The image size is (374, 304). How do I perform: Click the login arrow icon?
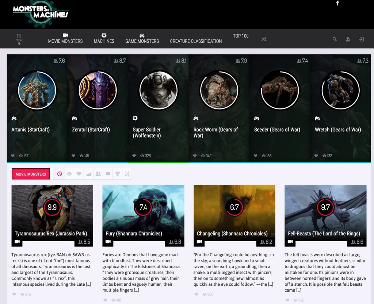click(362, 39)
